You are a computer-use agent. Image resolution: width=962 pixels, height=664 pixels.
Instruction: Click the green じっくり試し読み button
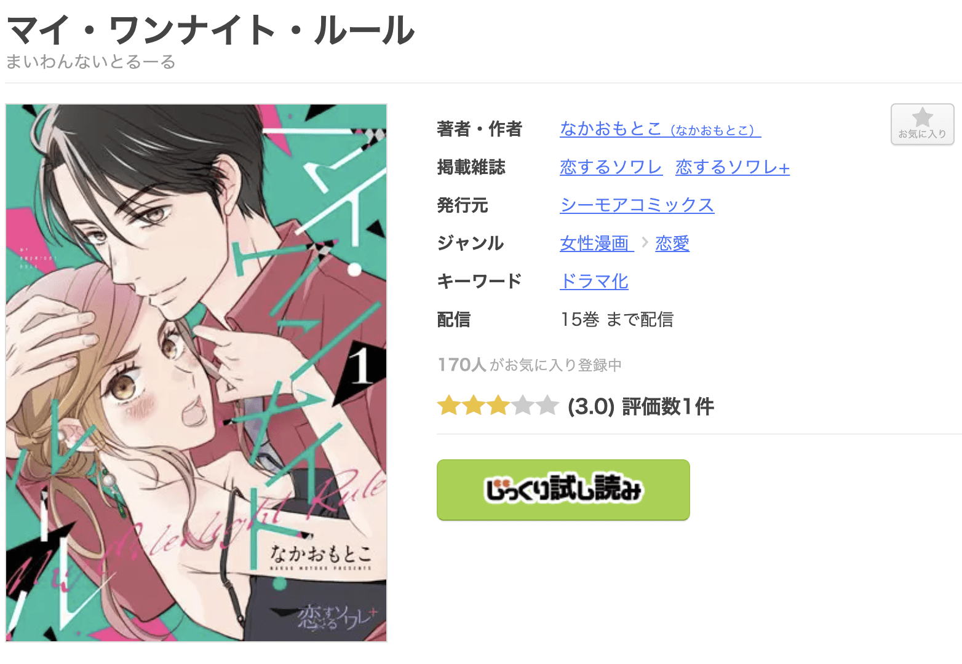pyautogui.click(x=563, y=490)
